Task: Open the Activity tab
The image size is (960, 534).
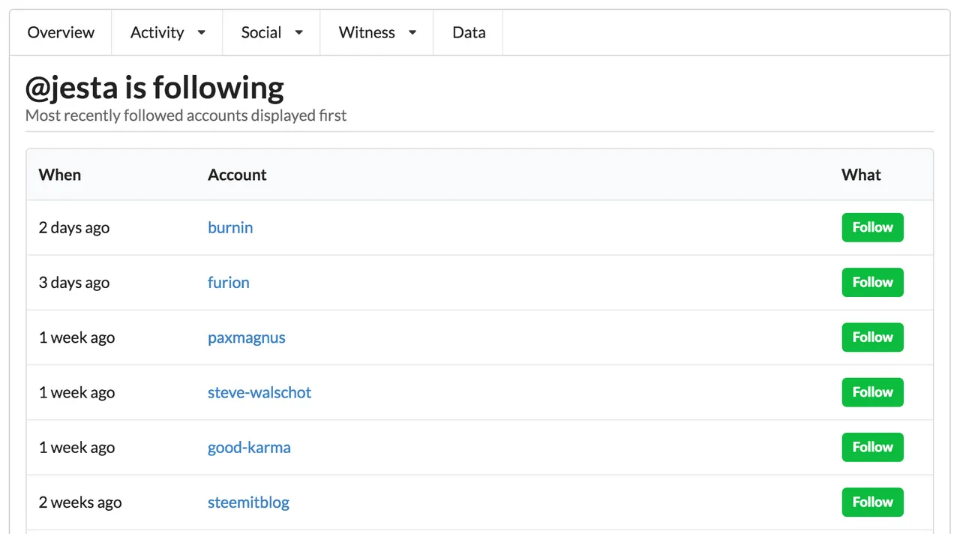Action: pyautogui.click(x=167, y=32)
